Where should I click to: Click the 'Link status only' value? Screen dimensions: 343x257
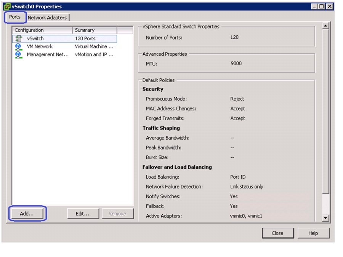point(247,187)
